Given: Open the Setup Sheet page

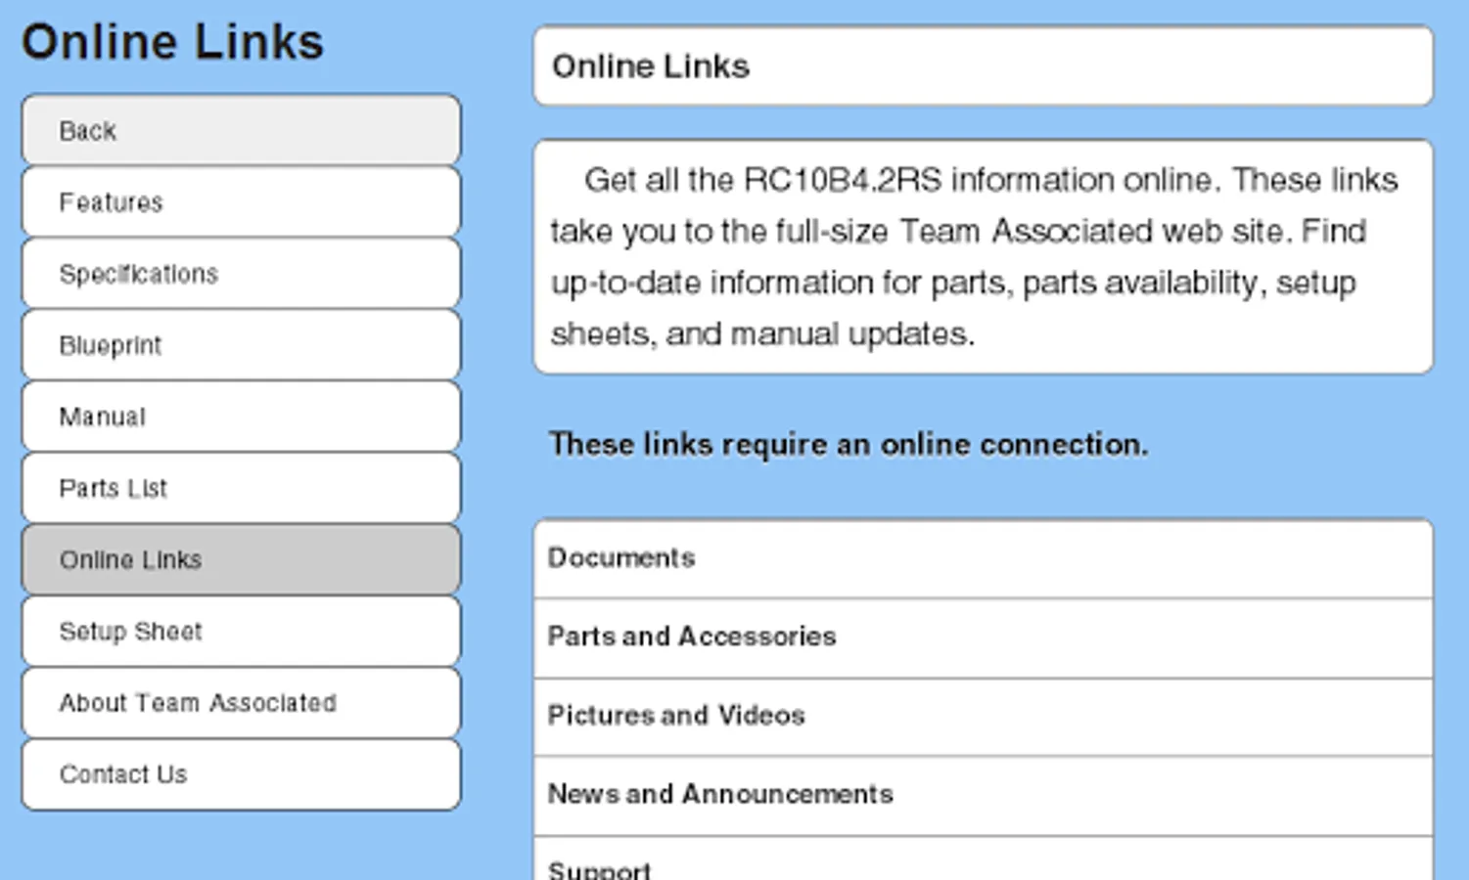Looking at the screenshot, I should (x=241, y=631).
